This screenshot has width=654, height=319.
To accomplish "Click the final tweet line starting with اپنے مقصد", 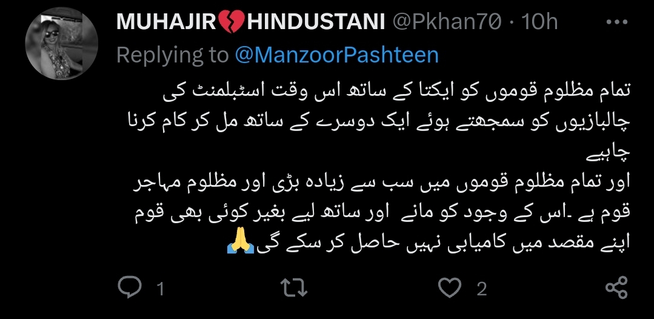I will pyautogui.click(x=429, y=242).
